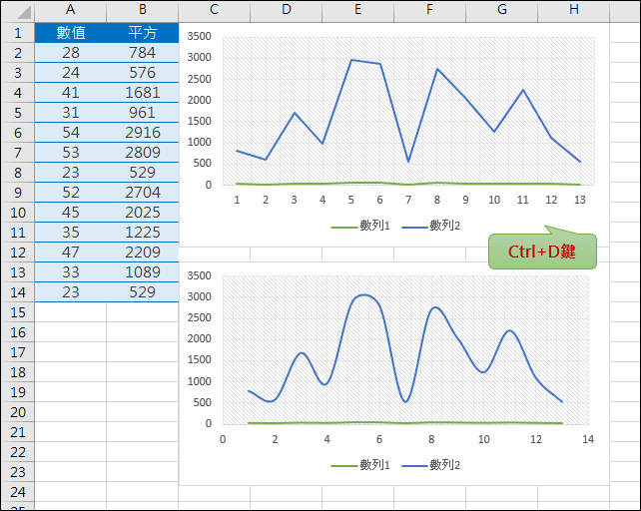Select cell containing 1225

pyautogui.click(x=142, y=233)
